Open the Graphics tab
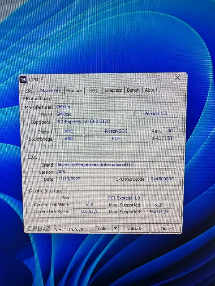215x286 pixels. click(x=113, y=90)
